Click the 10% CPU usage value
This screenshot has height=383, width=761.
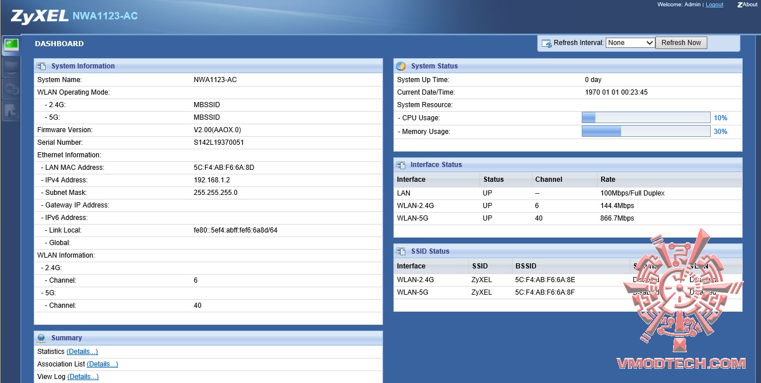click(x=720, y=118)
